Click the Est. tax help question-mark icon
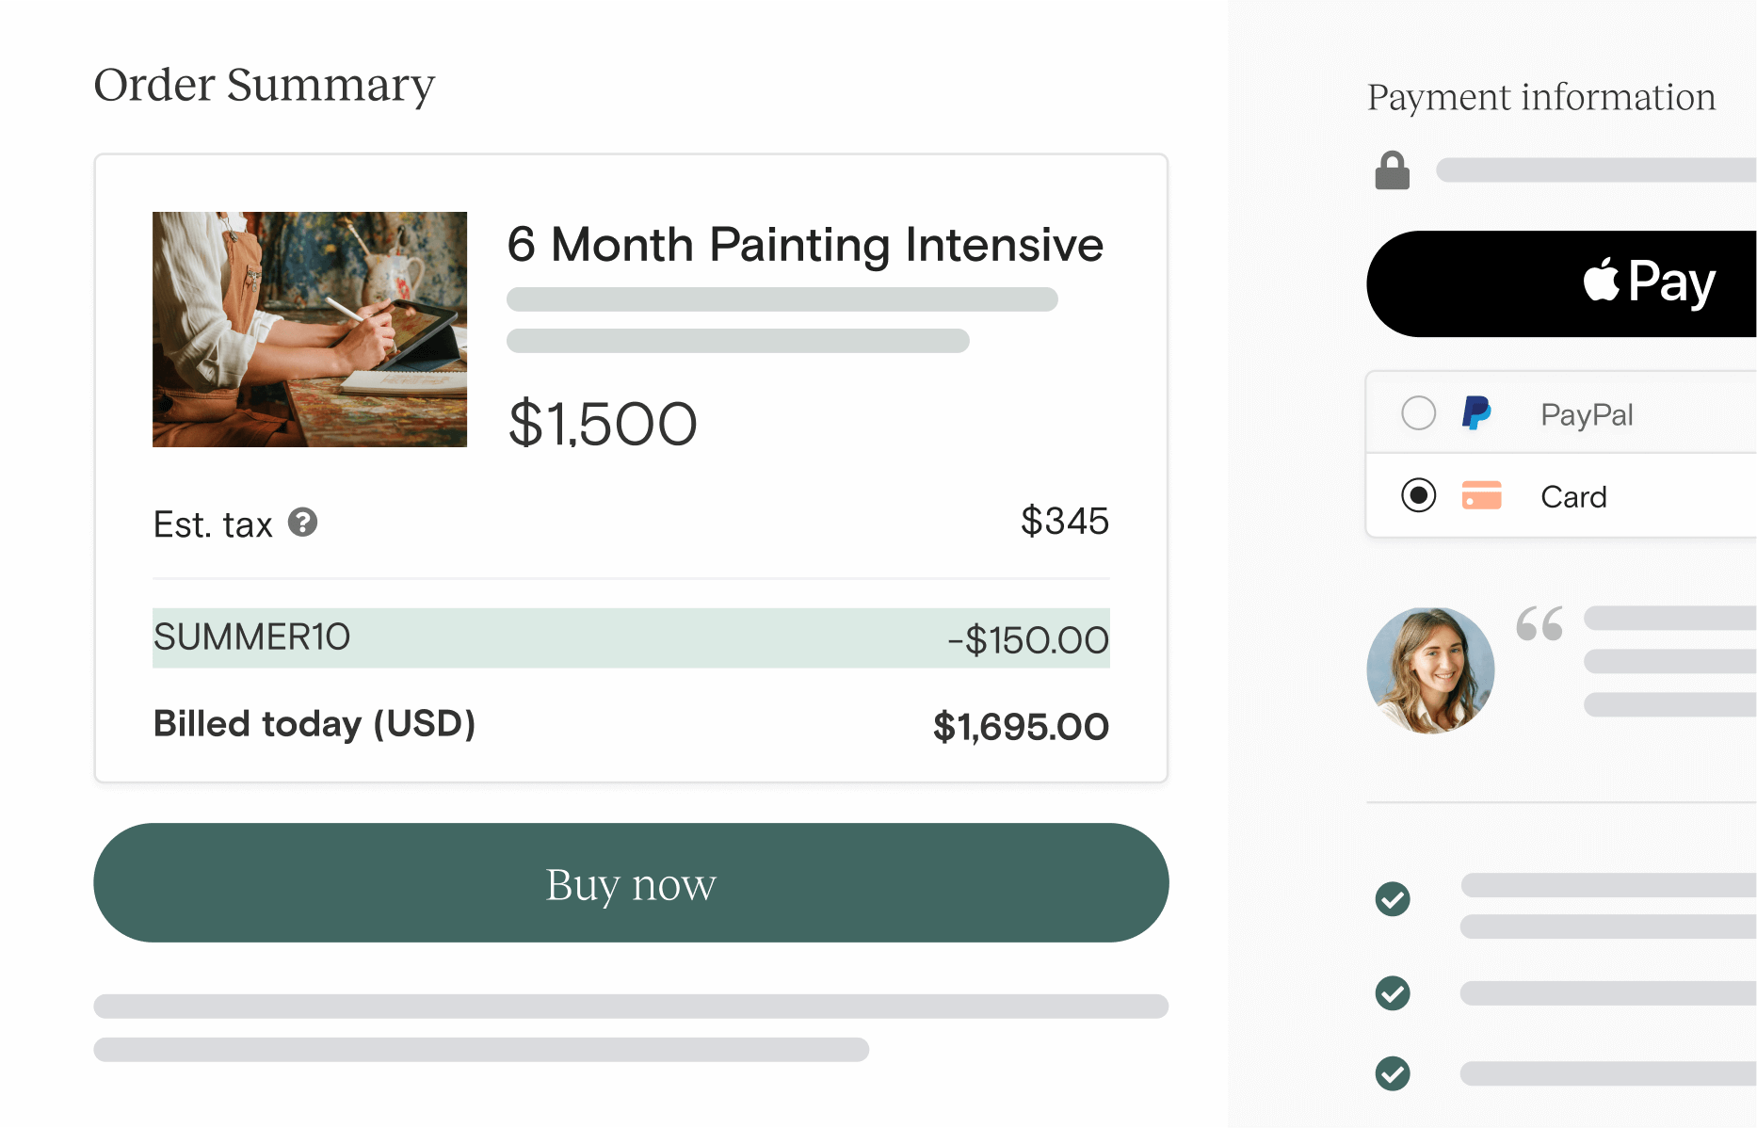The height and width of the screenshot is (1128, 1757). [302, 522]
